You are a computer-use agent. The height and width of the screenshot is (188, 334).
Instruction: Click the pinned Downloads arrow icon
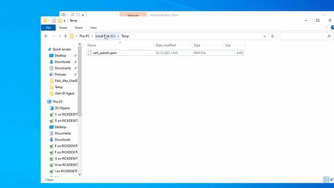51,62
